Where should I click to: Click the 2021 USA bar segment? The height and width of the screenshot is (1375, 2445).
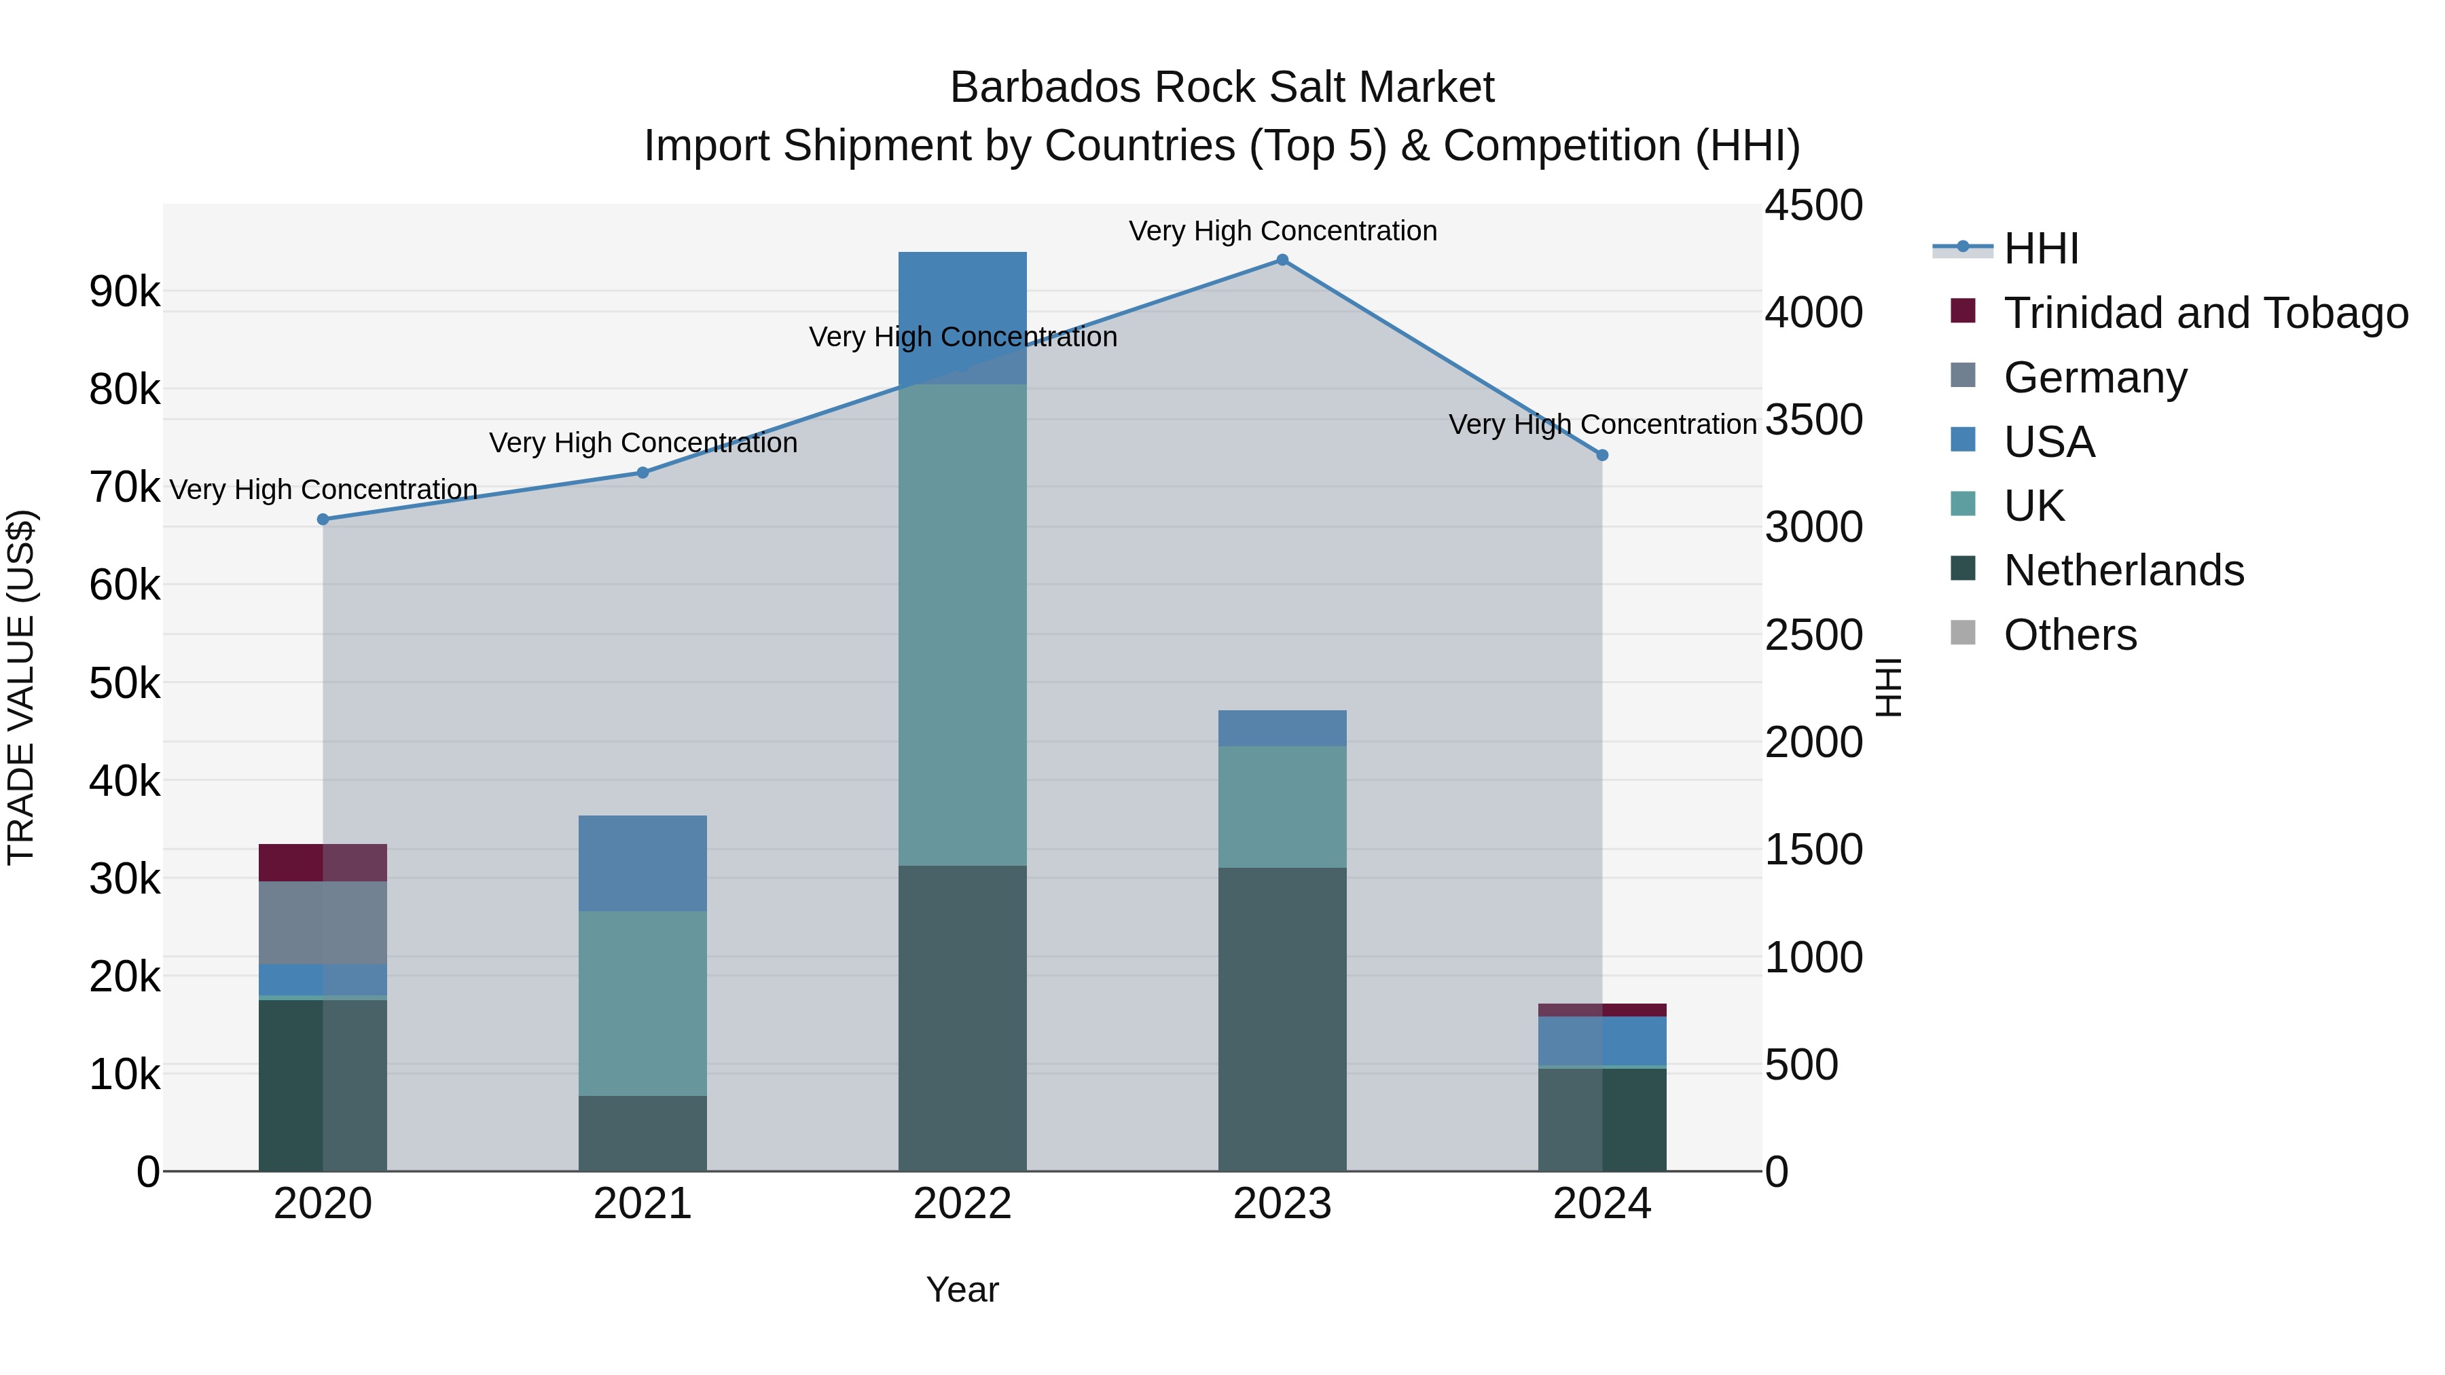click(x=642, y=864)
